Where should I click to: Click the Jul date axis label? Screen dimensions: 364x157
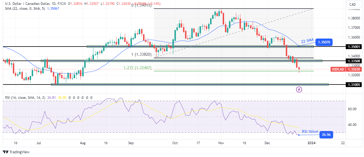[39, 143]
